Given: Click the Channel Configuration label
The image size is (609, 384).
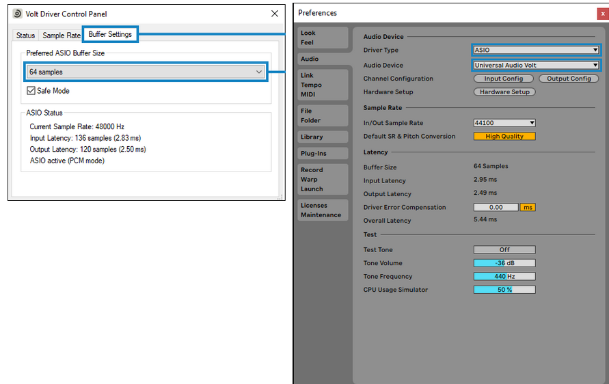Looking at the screenshot, I should tap(398, 79).
